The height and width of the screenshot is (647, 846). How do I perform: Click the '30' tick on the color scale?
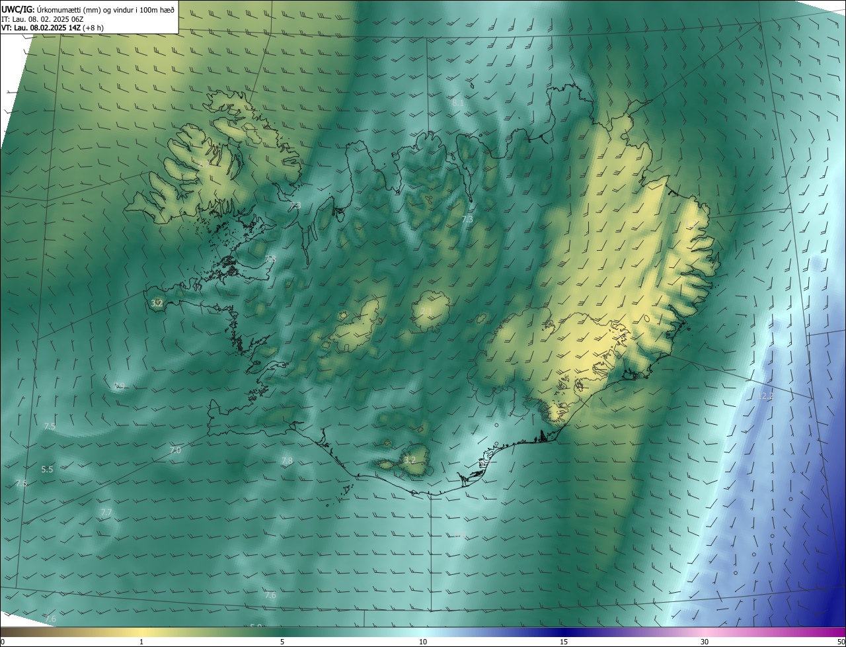[x=705, y=642]
